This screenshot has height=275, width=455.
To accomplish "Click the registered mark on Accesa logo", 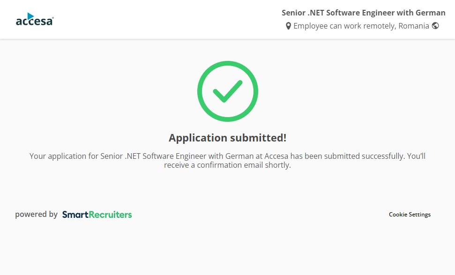I will (52, 18).
